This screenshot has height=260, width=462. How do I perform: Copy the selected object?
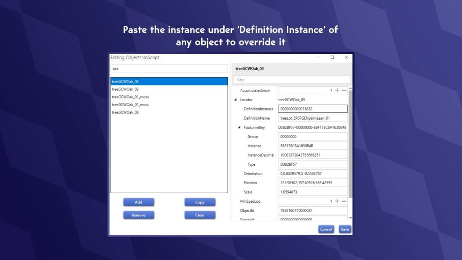point(200,202)
